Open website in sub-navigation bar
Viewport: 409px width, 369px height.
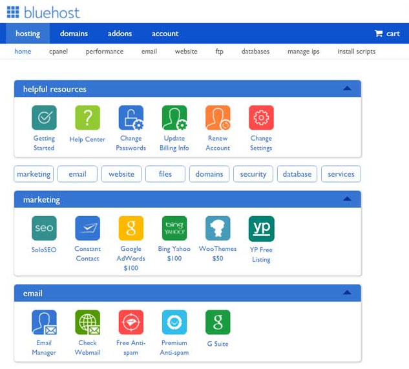tap(186, 52)
